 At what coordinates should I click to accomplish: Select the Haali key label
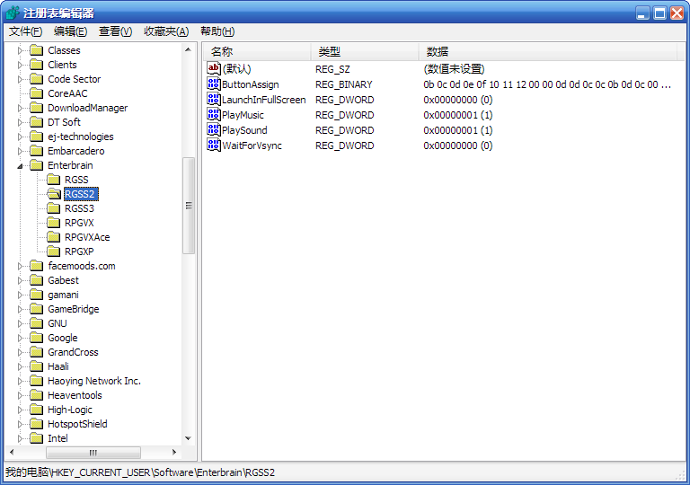coord(58,366)
